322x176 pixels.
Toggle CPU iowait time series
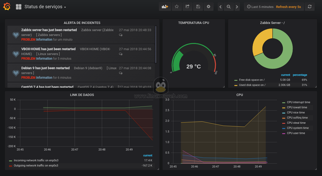pos(297,108)
